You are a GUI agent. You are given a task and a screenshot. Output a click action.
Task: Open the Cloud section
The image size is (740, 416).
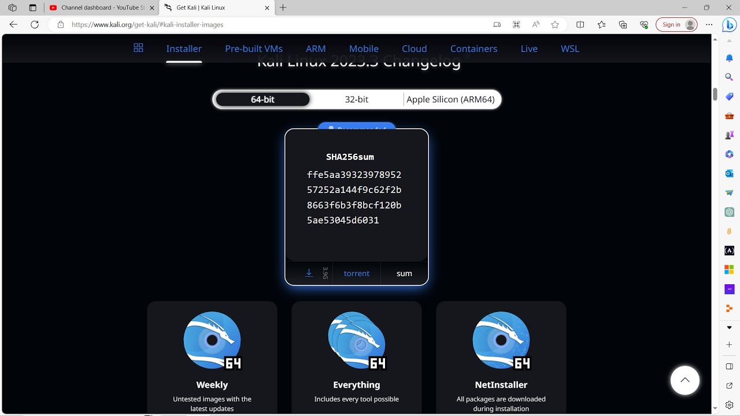coord(415,49)
